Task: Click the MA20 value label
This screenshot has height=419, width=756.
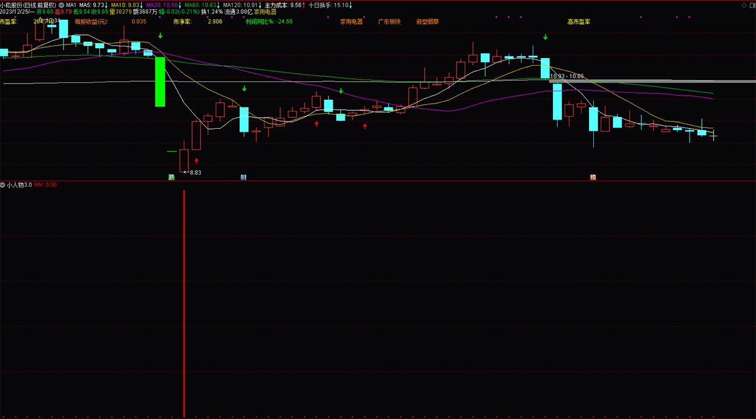Action: (x=162, y=5)
